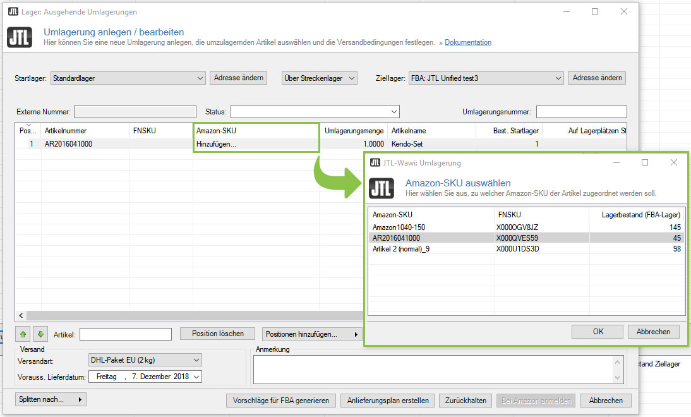Click Hinzufügen... in Amazon-SKU cell
This screenshot has height=417, width=691.
point(216,144)
